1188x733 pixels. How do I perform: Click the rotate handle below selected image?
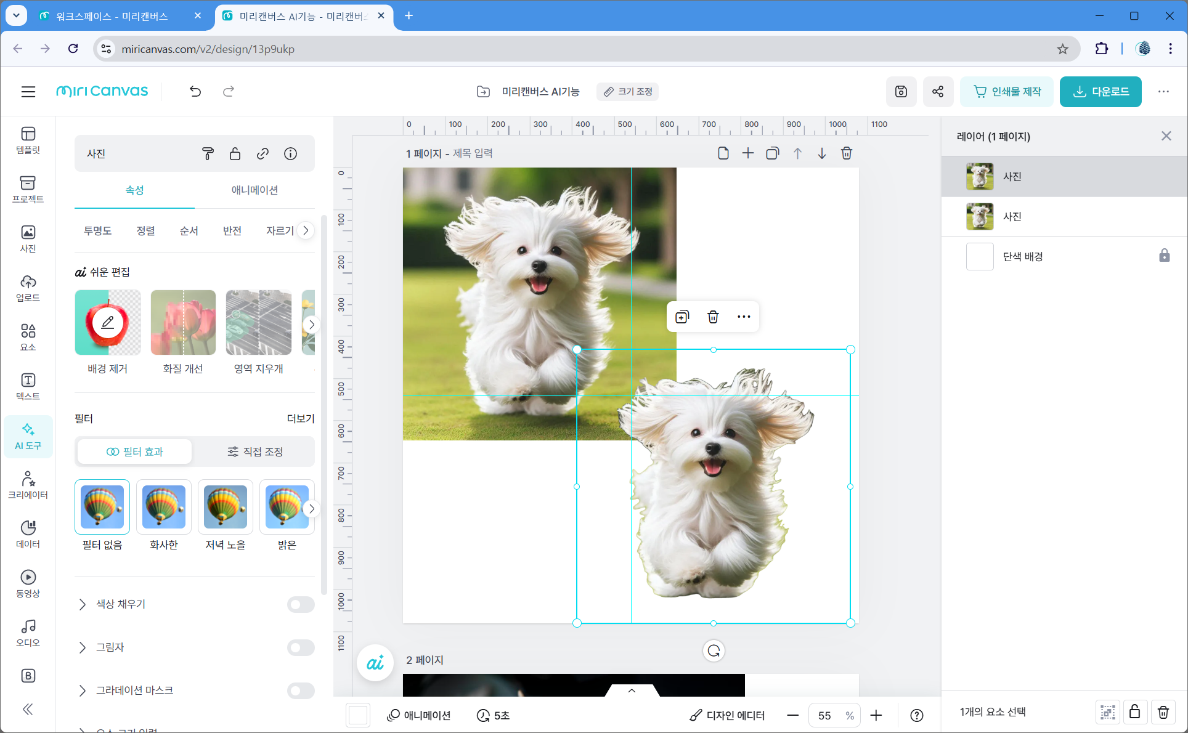point(714,650)
